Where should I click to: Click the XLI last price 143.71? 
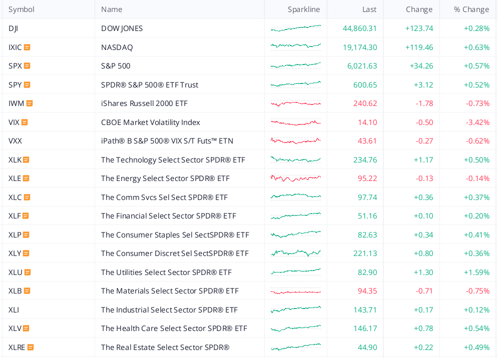pyautogui.click(x=365, y=310)
